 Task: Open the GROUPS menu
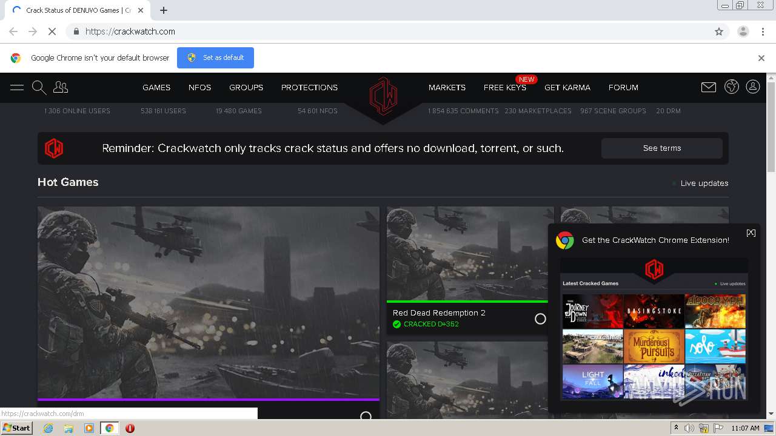pyautogui.click(x=246, y=88)
